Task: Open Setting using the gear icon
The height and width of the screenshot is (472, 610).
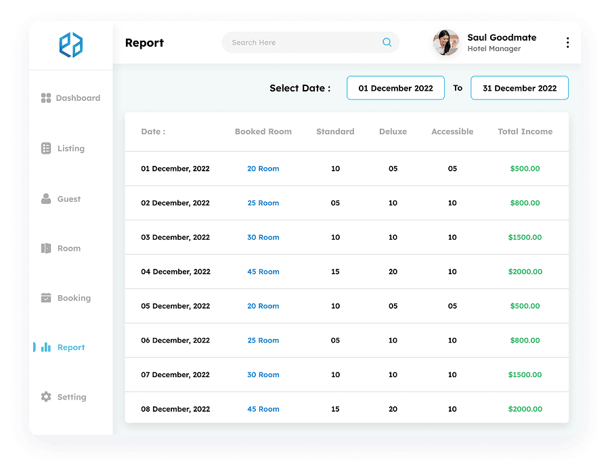Action: 45,397
